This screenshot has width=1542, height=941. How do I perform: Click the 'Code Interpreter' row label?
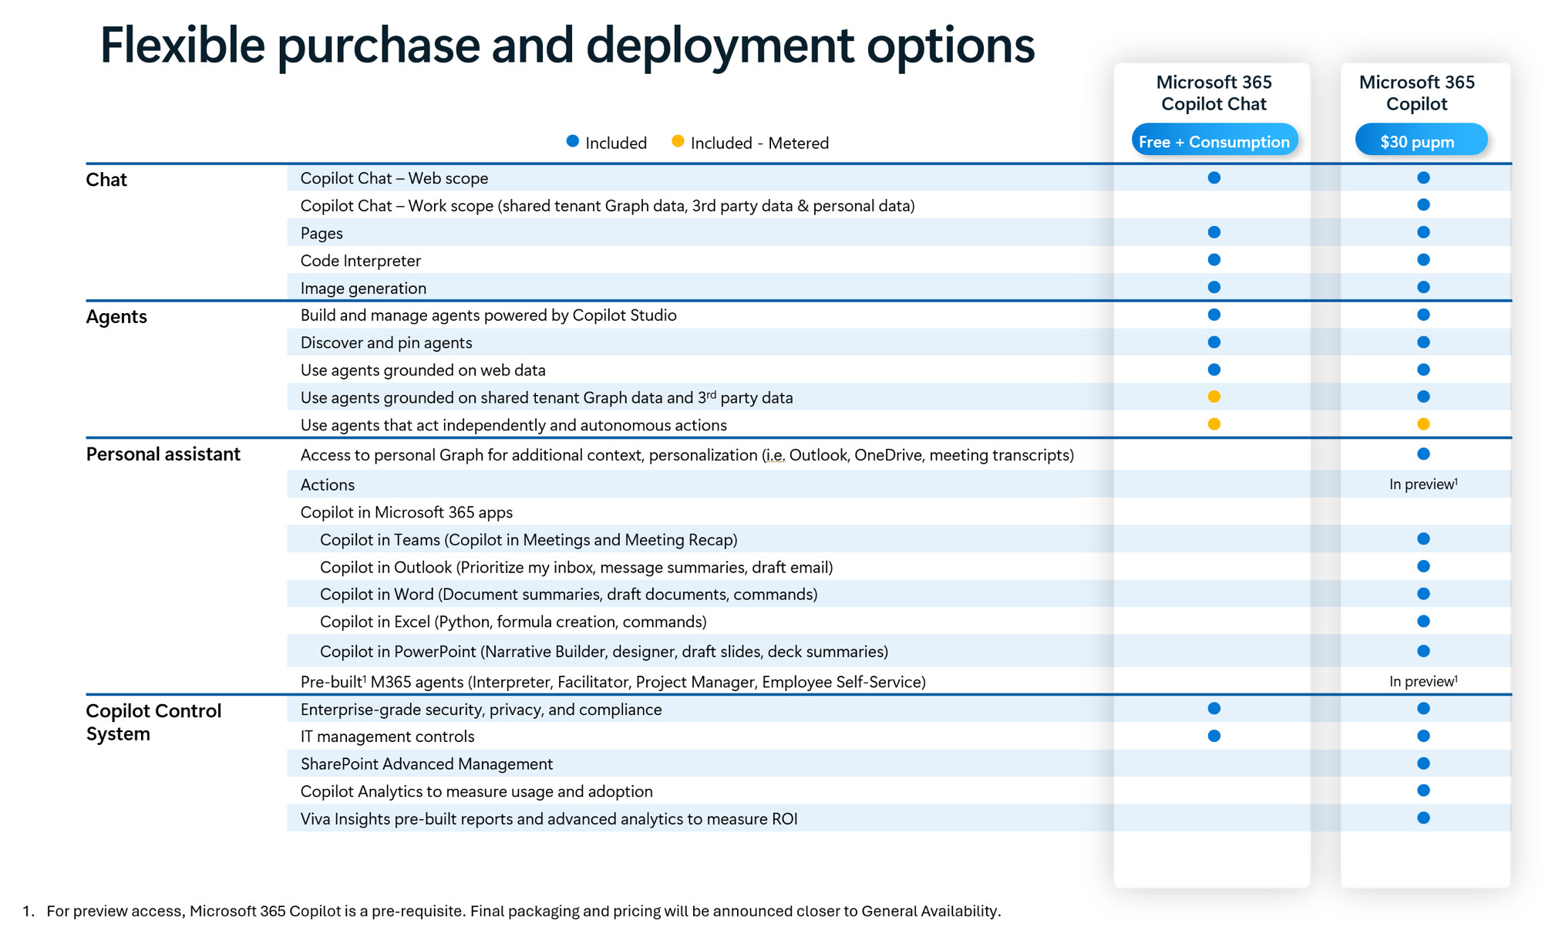pos(361,261)
